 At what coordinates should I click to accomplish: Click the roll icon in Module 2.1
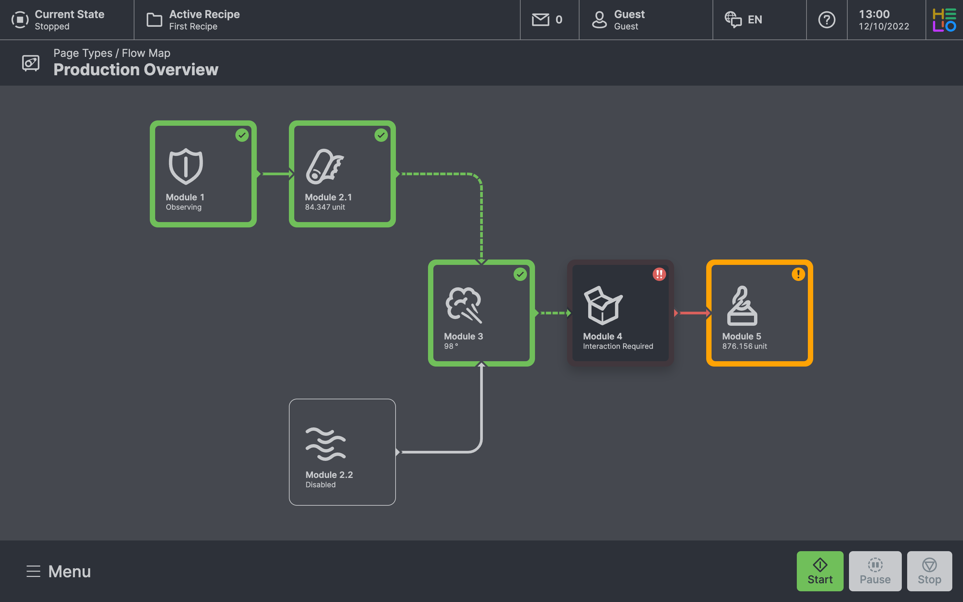point(324,167)
